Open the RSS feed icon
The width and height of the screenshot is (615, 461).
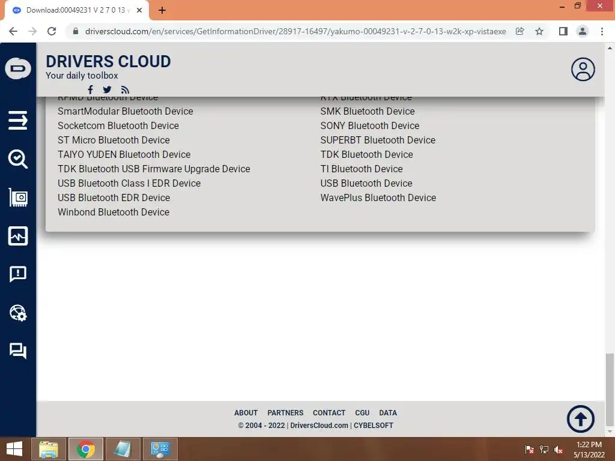pyautogui.click(x=125, y=90)
